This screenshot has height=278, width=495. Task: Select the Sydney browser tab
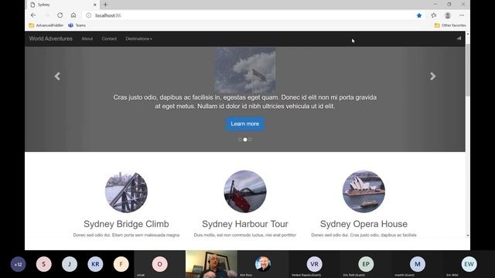click(x=63, y=5)
